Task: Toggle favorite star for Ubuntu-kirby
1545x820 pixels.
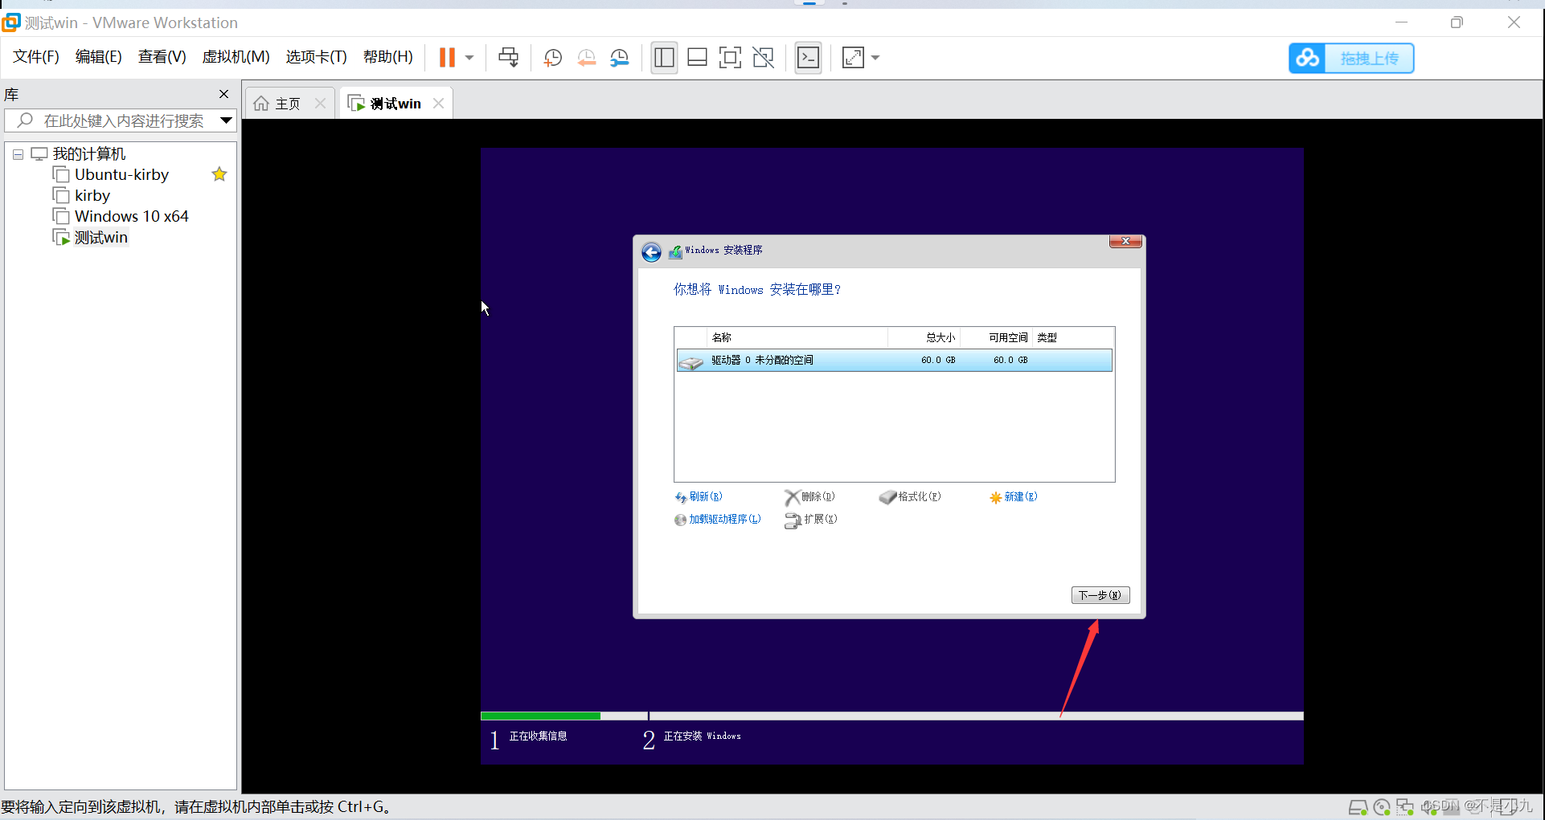Action: (219, 174)
